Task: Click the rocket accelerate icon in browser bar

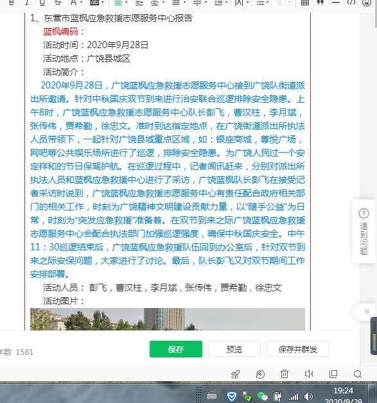Action: point(235,374)
